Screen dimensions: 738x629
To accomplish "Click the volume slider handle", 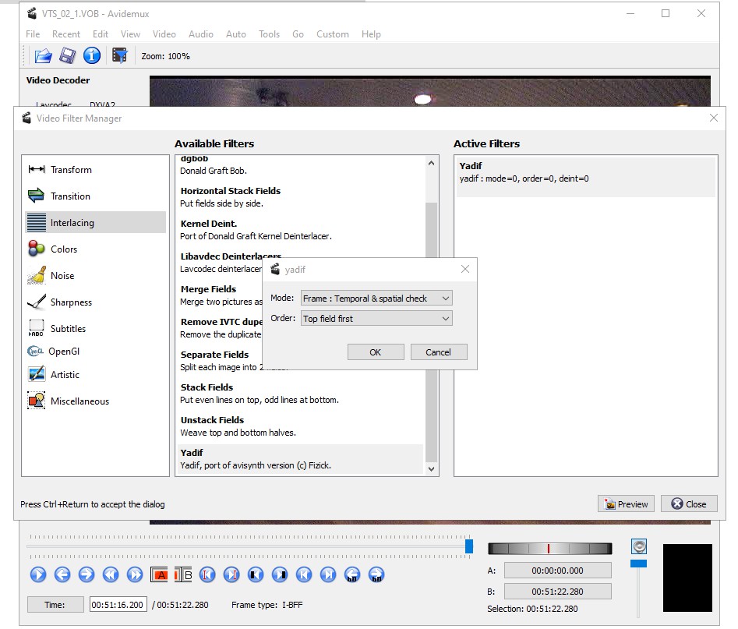I will click(x=639, y=564).
